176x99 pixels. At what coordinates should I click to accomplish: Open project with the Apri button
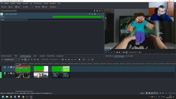coord(11,7)
